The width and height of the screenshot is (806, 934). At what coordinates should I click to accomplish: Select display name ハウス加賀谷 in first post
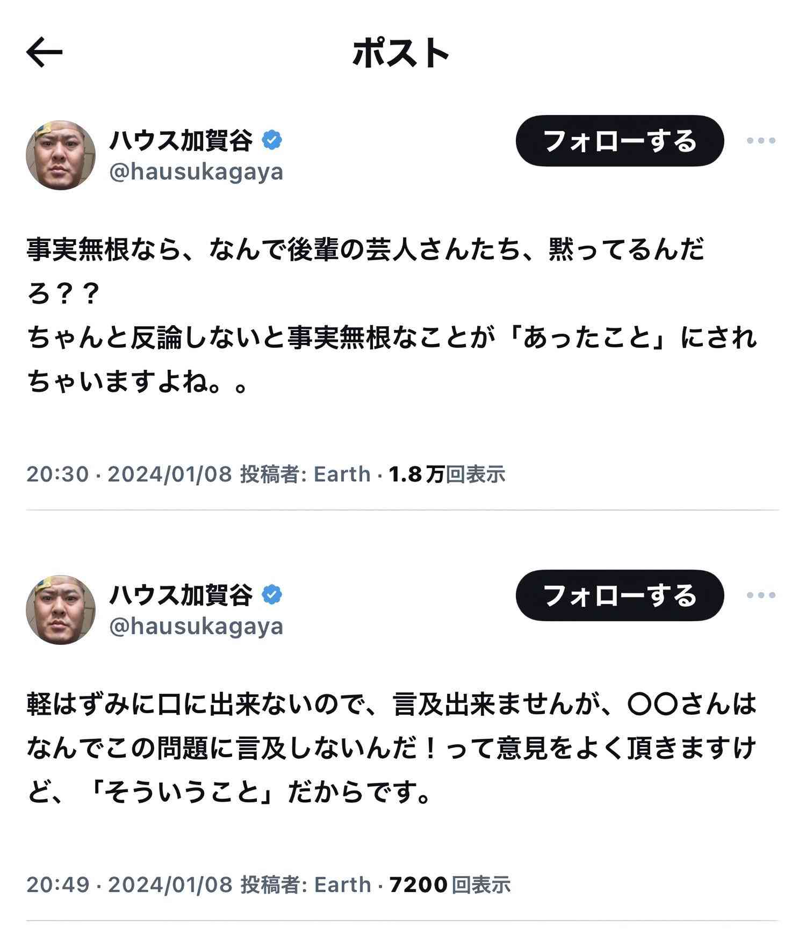181,140
